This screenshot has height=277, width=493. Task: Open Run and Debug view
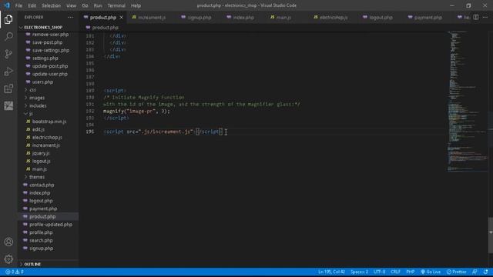pos(8,72)
